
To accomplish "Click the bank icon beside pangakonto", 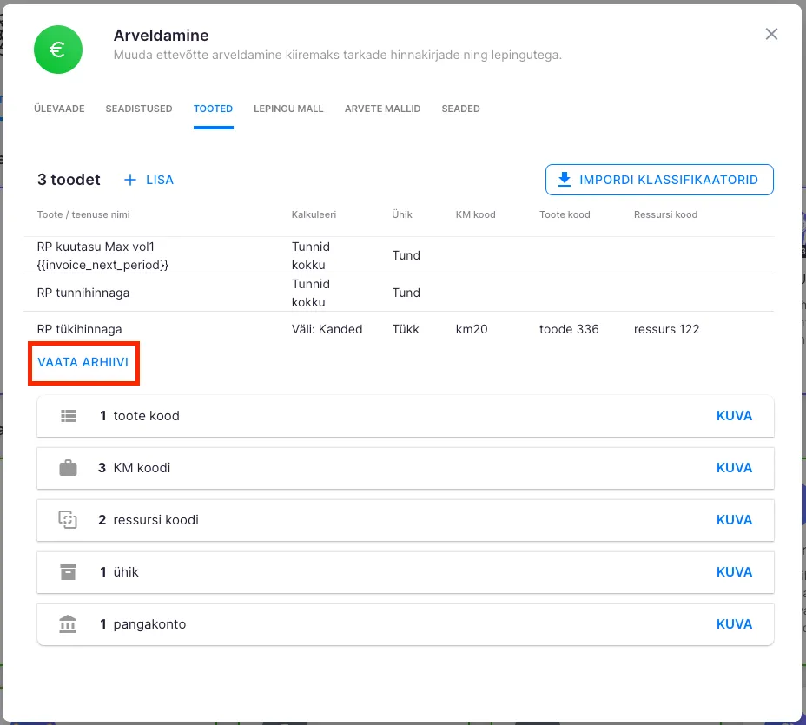I will pyautogui.click(x=69, y=624).
